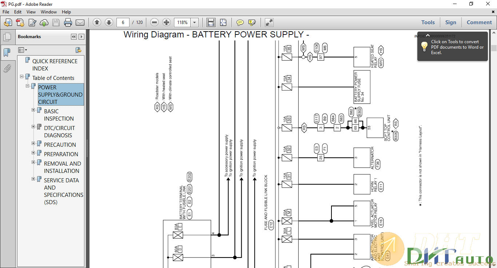Viewport: 497px width, 268px height.
Task: Expand SERVICE DATA AND SPECIFICATIONS bookmark
Action: (x=33, y=179)
